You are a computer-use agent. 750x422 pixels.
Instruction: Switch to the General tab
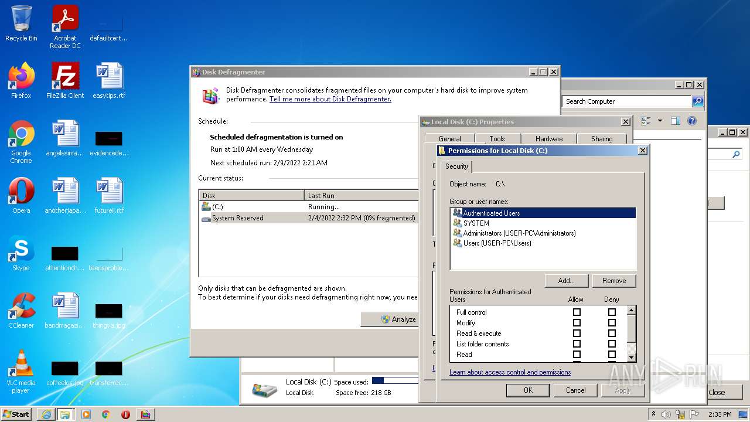pos(449,139)
